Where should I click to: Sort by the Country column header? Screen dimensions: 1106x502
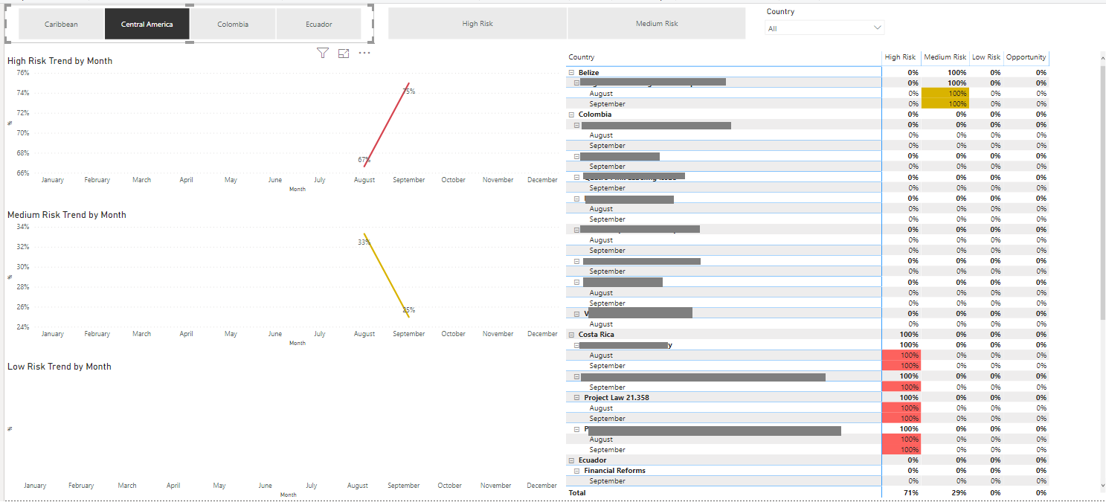[582, 57]
